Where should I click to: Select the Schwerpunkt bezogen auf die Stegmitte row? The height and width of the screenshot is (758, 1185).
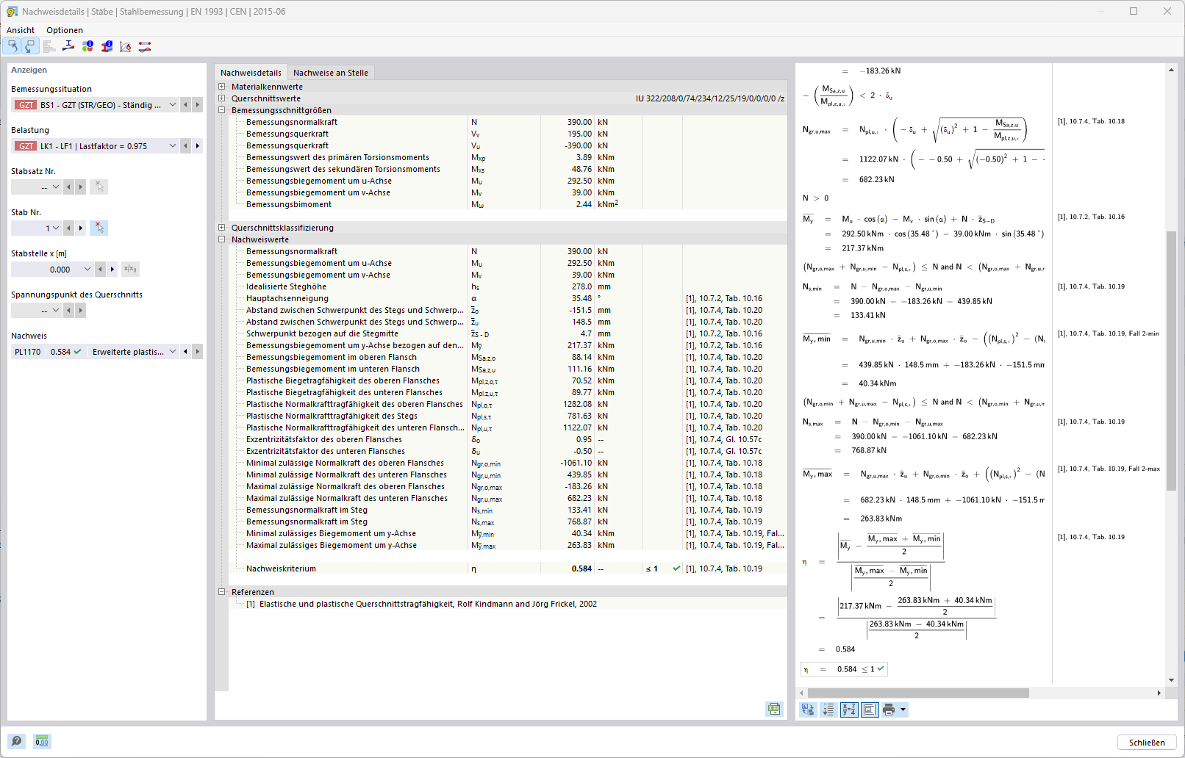click(507, 333)
